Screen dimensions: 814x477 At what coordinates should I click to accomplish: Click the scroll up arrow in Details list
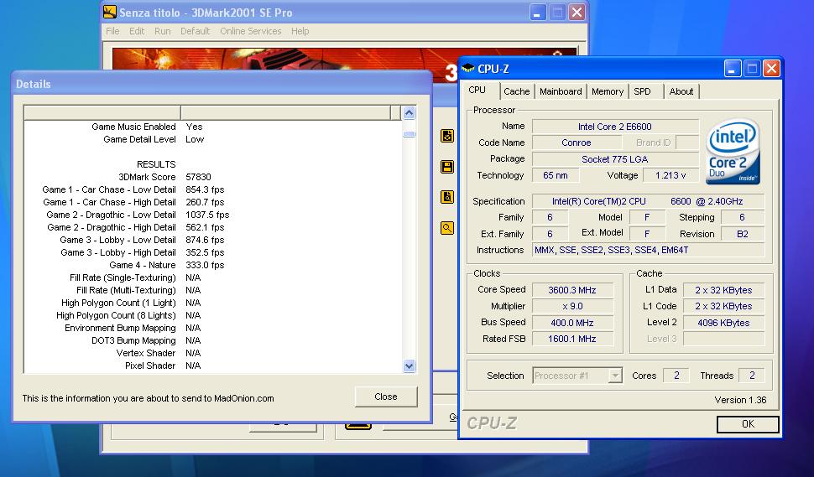pyautogui.click(x=409, y=112)
